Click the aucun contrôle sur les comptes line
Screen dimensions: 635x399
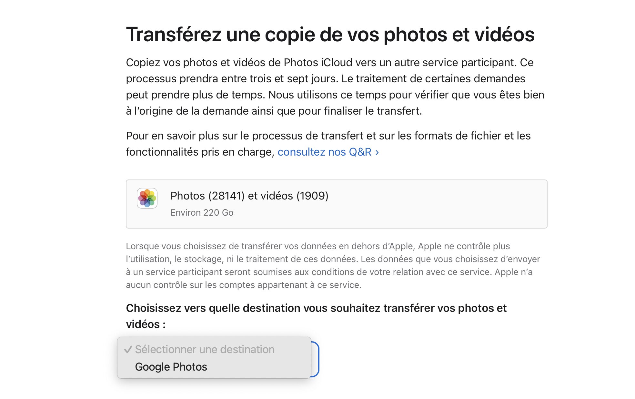point(244,285)
